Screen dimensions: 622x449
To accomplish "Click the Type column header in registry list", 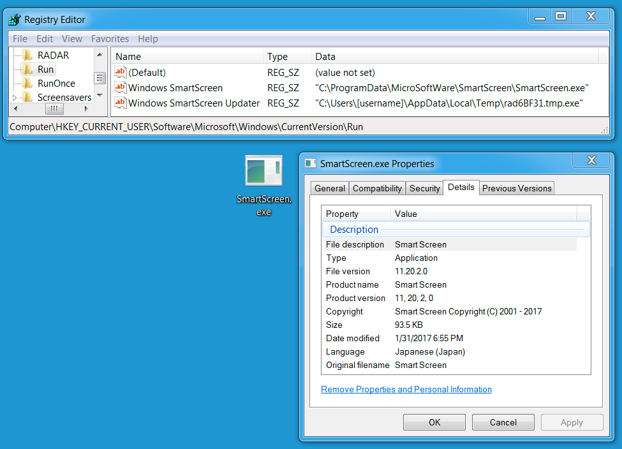I will (287, 56).
